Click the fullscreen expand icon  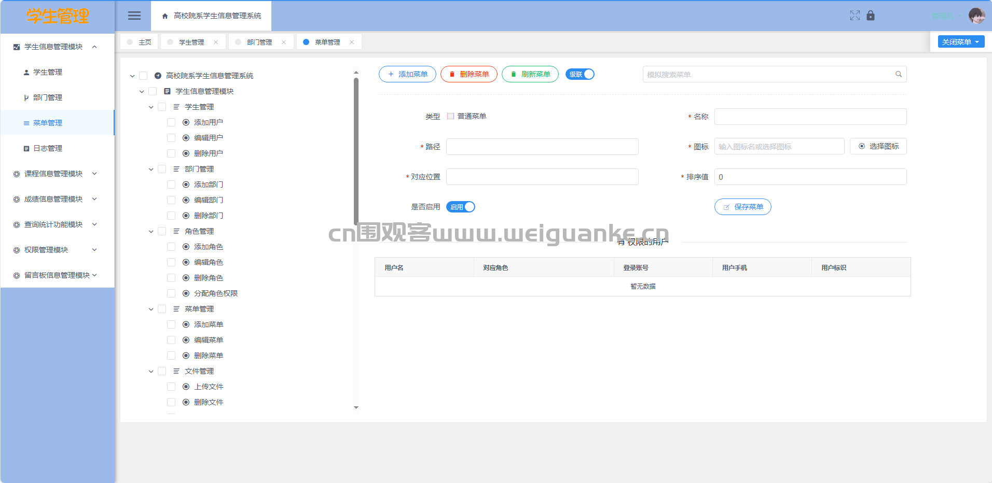tap(855, 16)
